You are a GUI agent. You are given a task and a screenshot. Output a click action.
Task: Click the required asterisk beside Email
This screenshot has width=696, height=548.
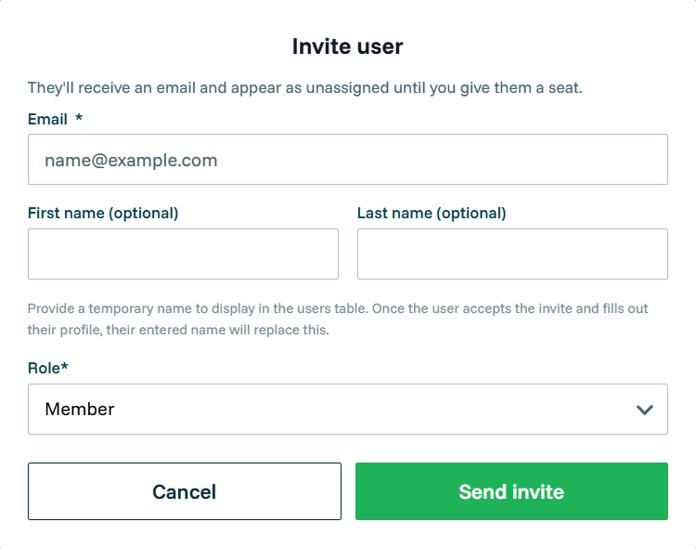coord(79,118)
